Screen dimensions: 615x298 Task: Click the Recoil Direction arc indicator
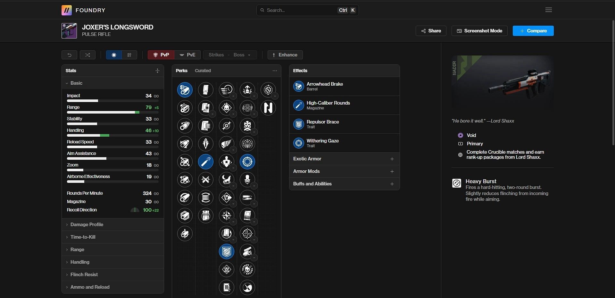(x=135, y=210)
